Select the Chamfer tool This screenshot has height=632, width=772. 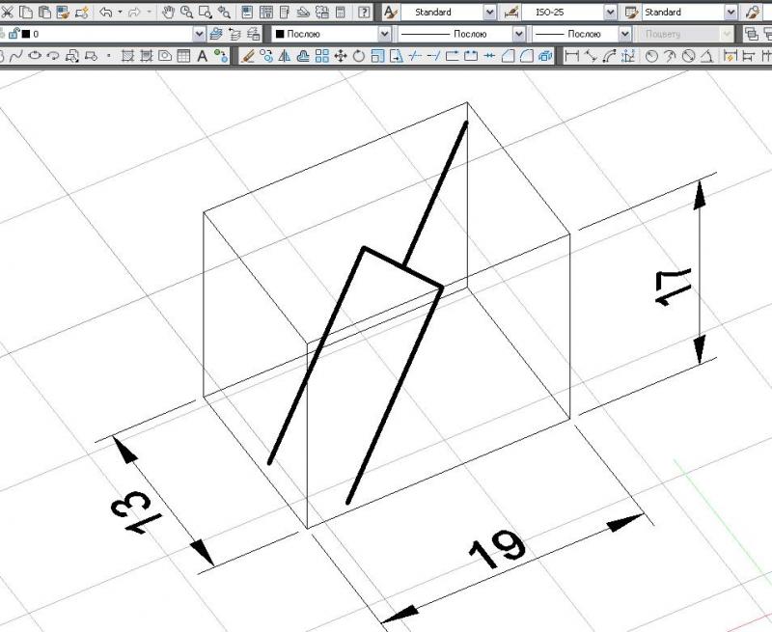(x=509, y=56)
